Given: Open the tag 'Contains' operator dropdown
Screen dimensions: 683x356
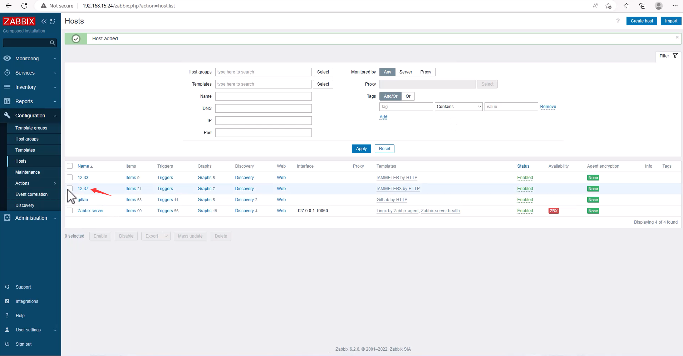Looking at the screenshot, I should coord(458,107).
